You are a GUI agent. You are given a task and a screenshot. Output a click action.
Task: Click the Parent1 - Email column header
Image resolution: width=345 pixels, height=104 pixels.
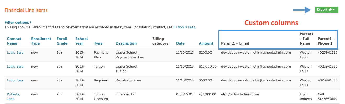coord(235,43)
